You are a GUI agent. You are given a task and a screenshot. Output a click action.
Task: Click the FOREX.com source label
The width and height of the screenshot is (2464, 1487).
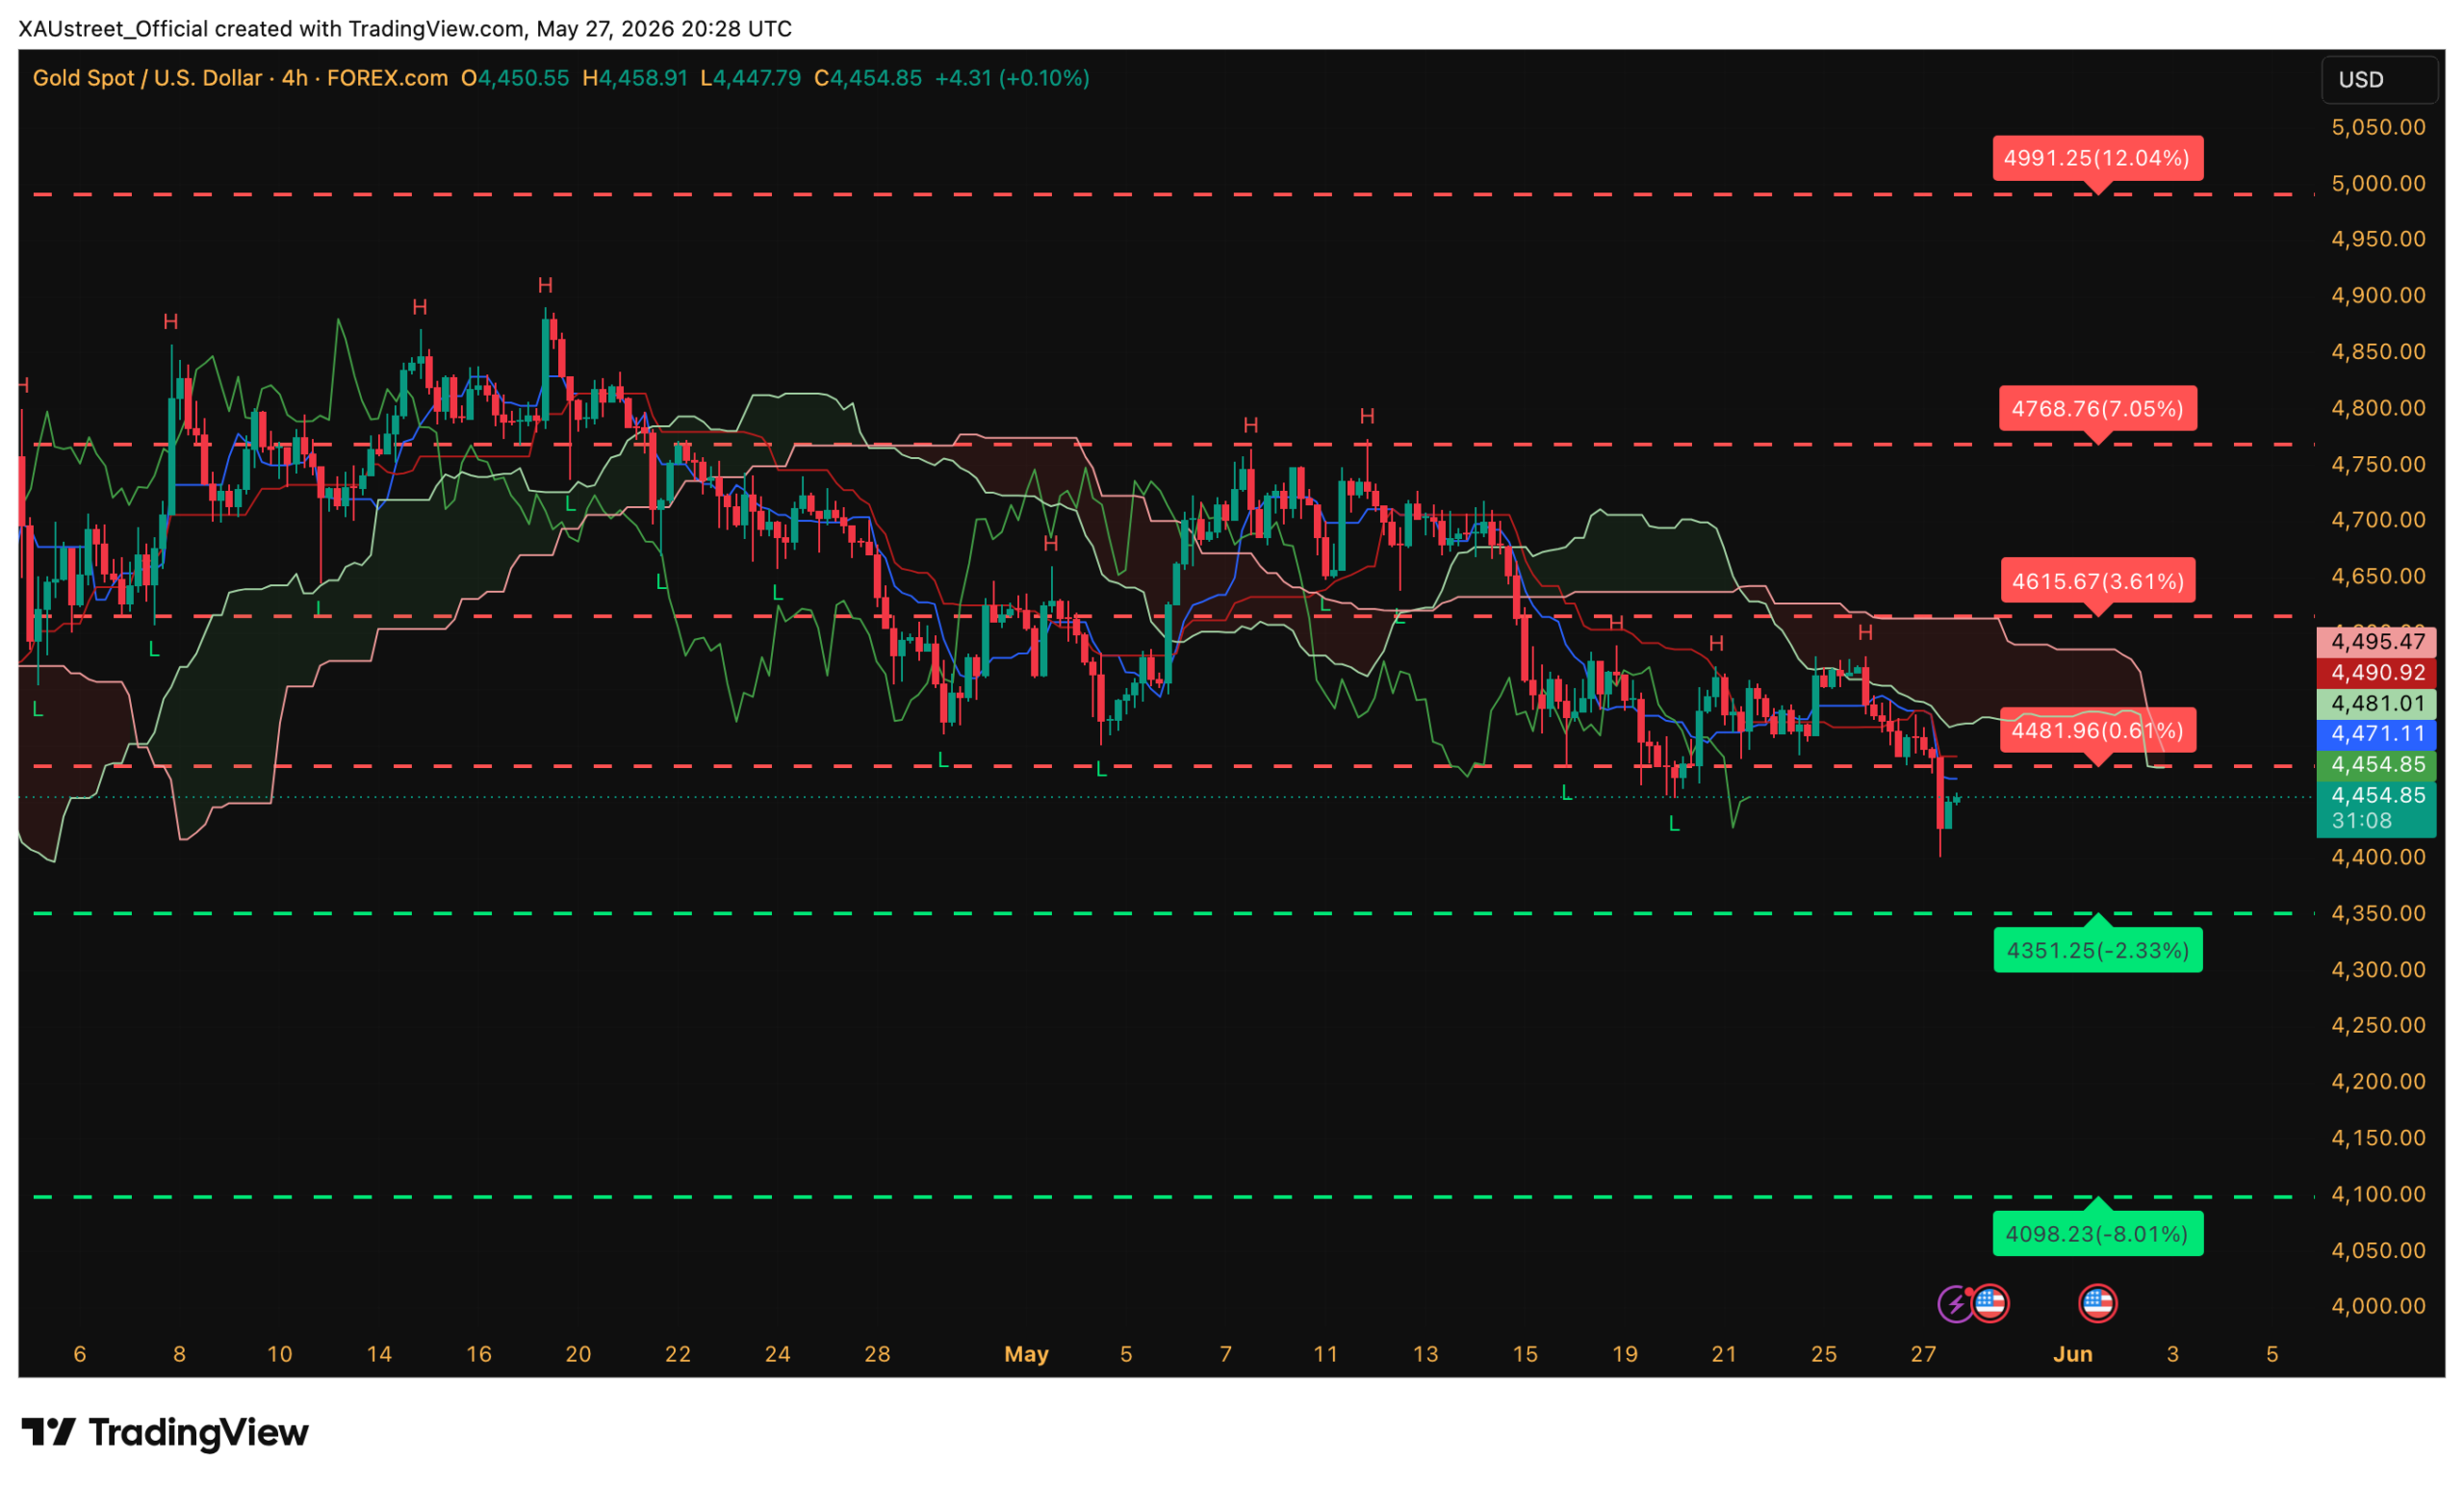coord(387,78)
